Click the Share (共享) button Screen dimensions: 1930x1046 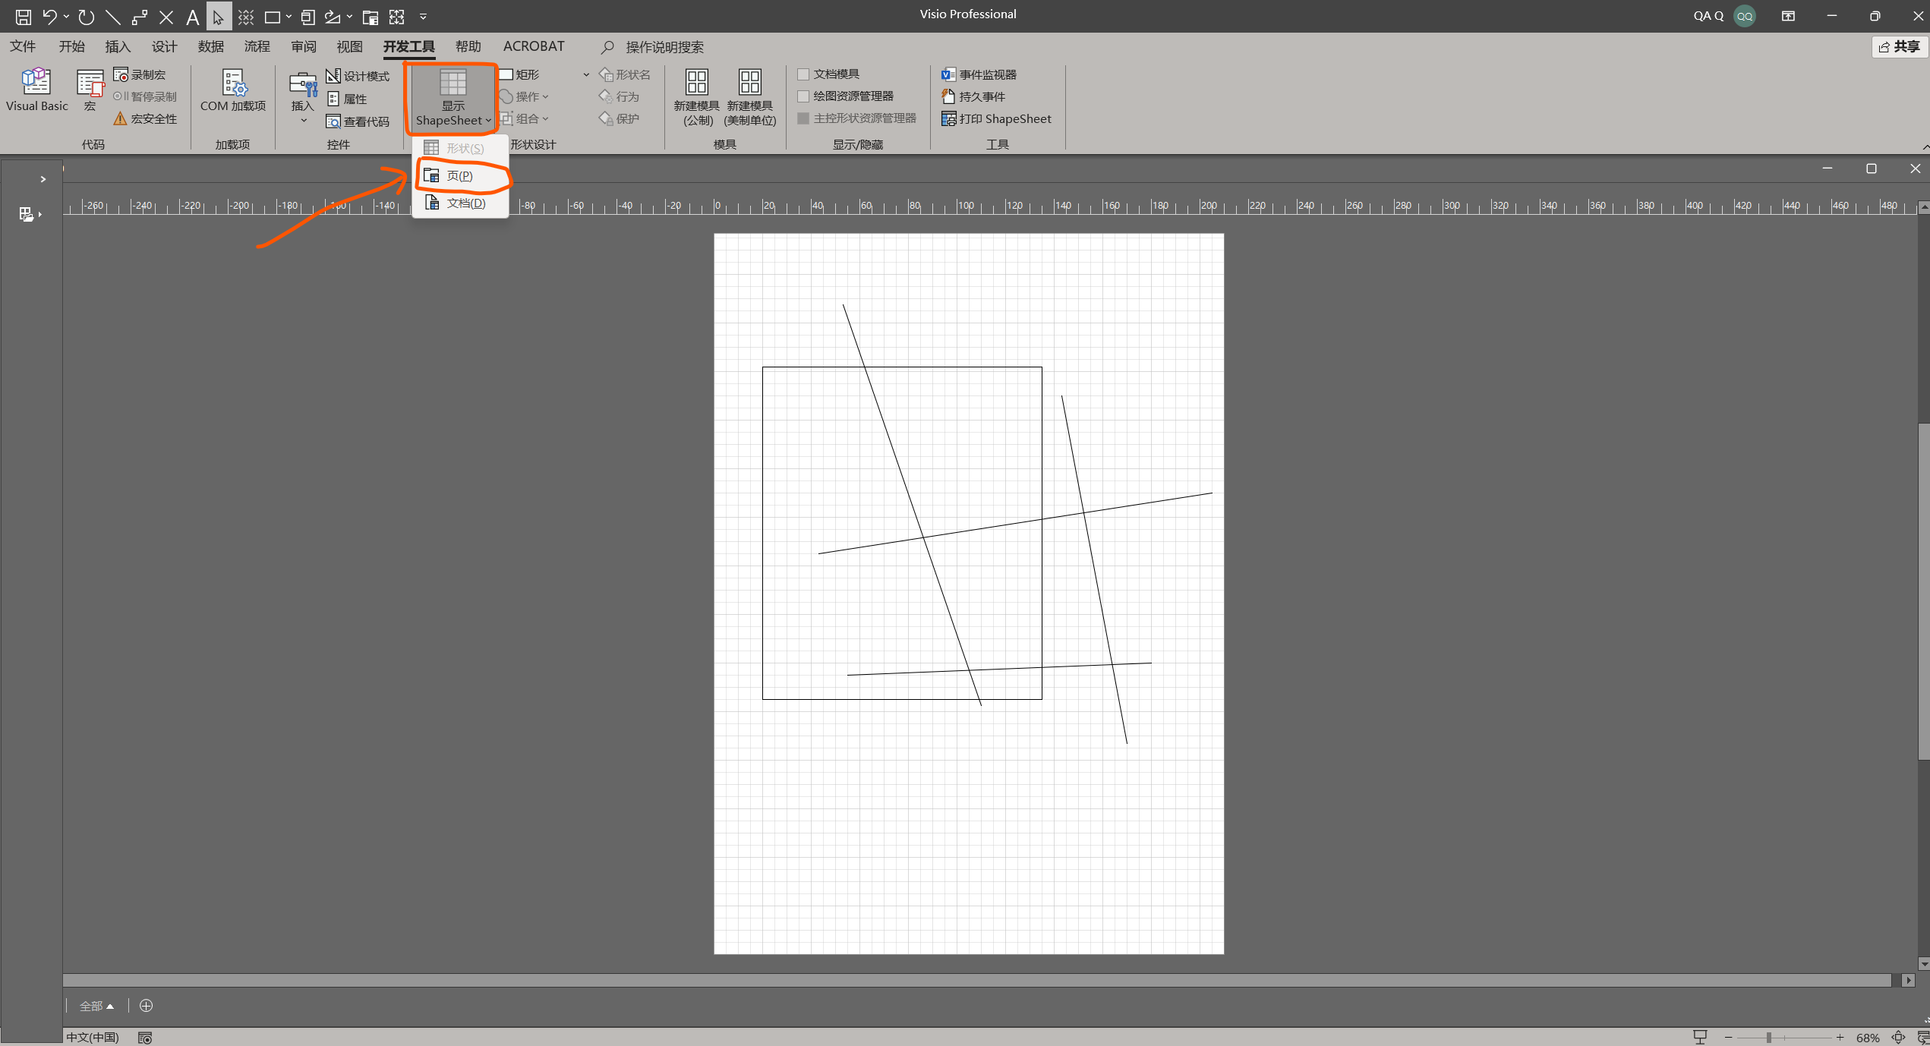tap(1900, 47)
